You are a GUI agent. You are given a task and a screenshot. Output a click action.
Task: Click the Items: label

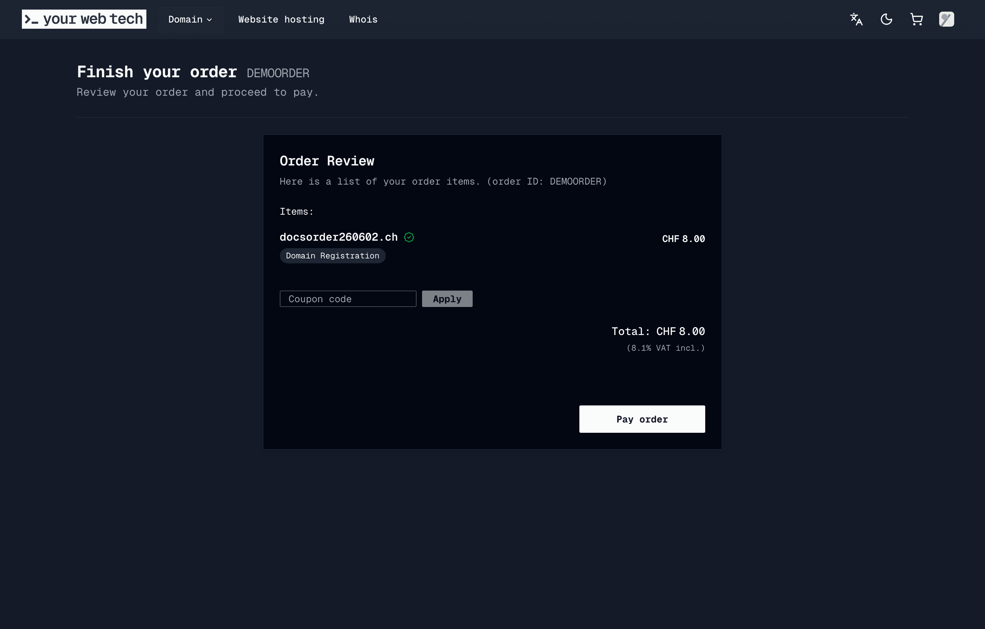[297, 212]
